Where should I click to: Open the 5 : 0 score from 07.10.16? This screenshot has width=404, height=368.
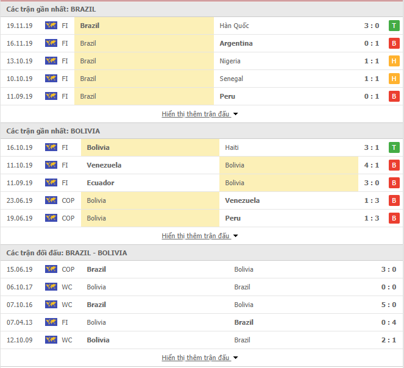(x=389, y=305)
